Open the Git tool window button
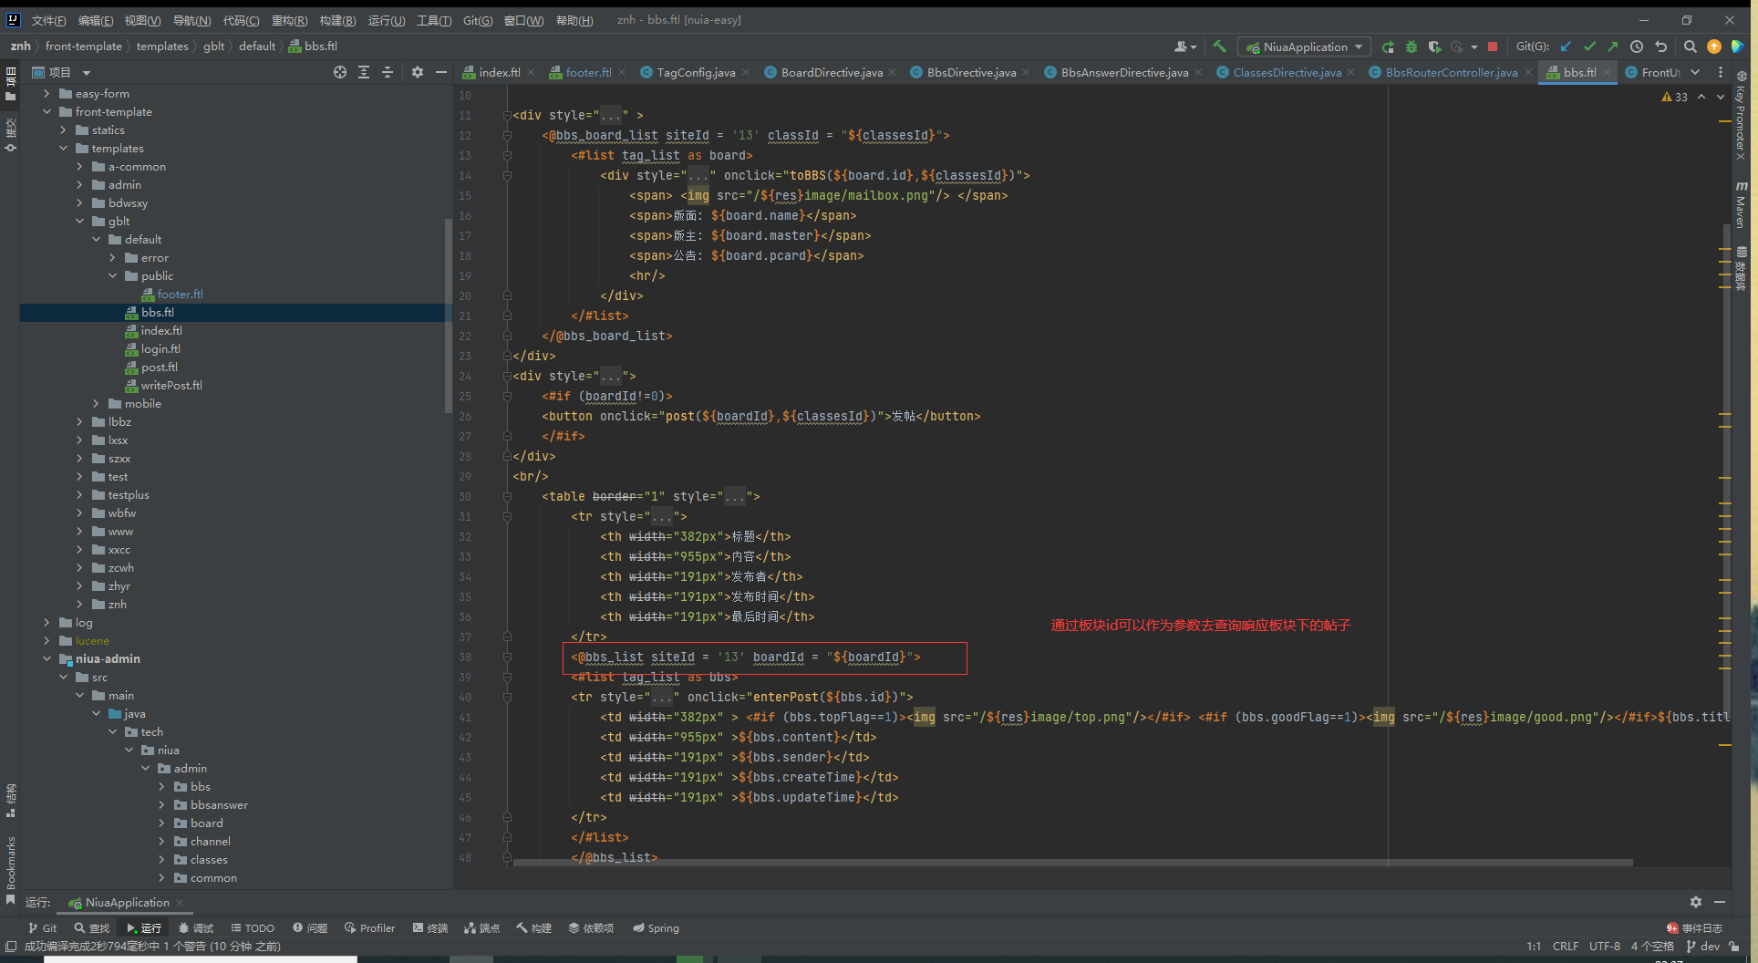 [x=42, y=927]
